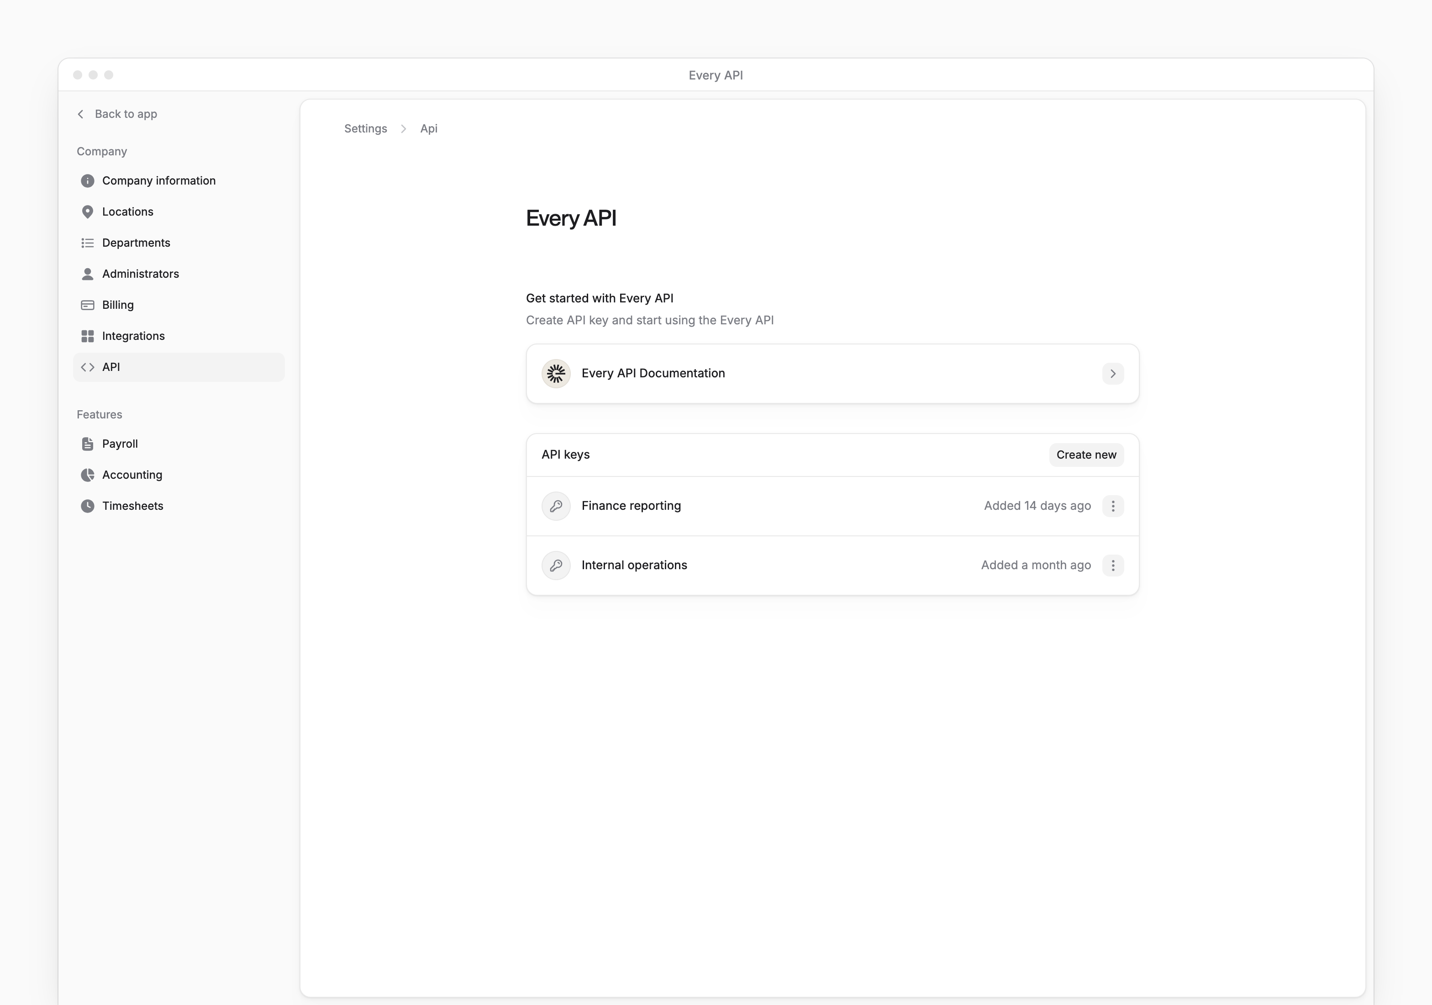Click the Payroll document icon
1432x1005 pixels.
click(x=87, y=444)
